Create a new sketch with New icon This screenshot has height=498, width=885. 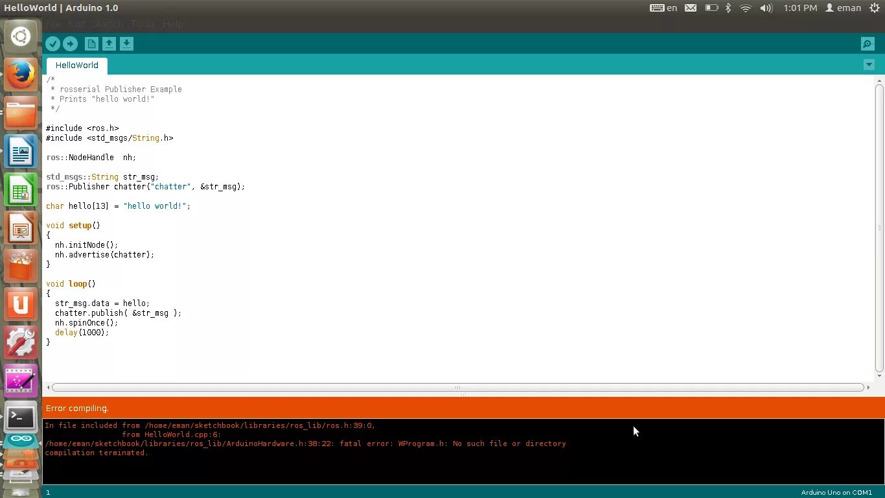pos(92,43)
